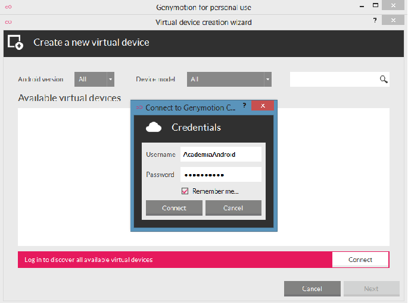Image resolution: width=408 pixels, height=303 pixels.
Task: Open help for Virtual device creation wizard
Action: pos(375,20)
